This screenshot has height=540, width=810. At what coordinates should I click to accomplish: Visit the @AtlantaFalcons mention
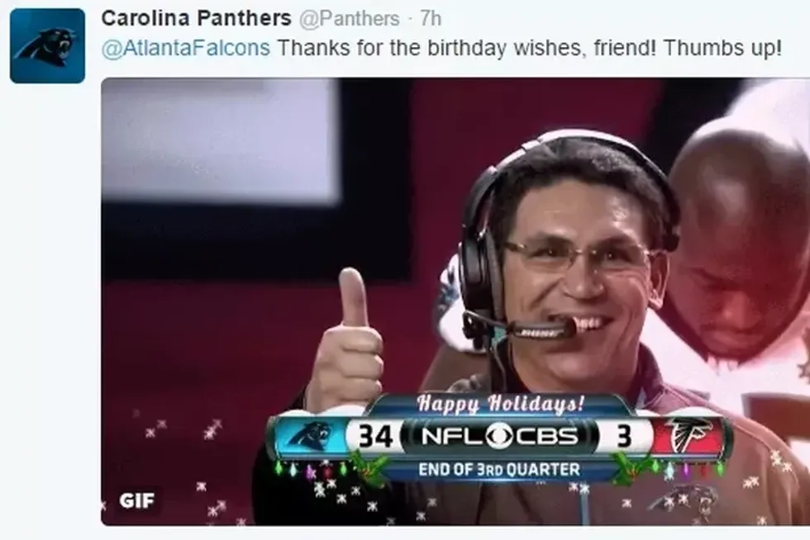tap(186, 48)
